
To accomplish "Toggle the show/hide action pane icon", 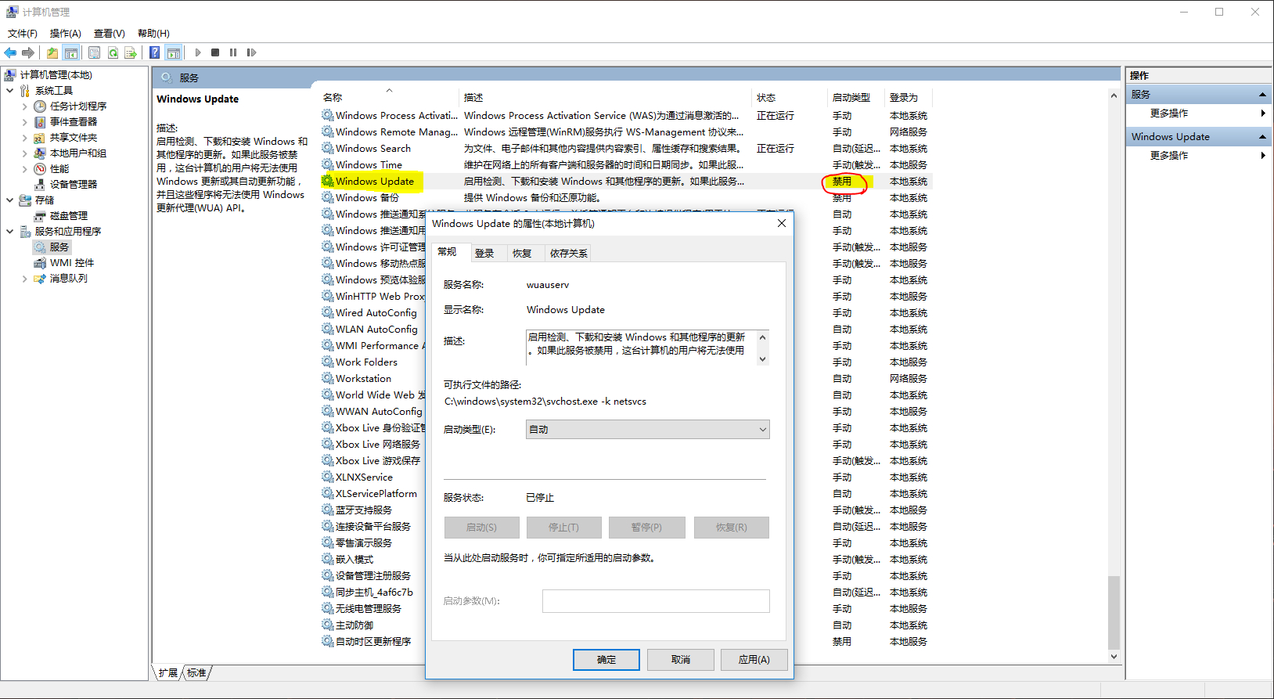I will point(174,52).
